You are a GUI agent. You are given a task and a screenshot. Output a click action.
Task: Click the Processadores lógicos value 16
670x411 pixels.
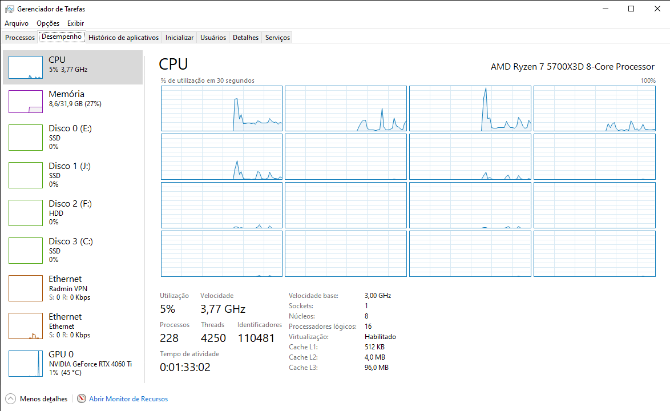click(368, 327)
